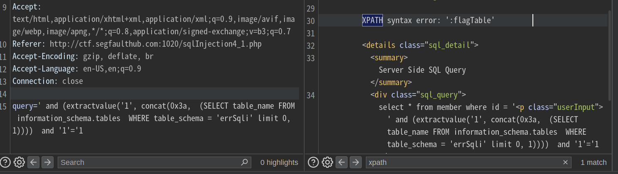
Task: Click the response search field containing xpath
Action: [x=468, y=162]
